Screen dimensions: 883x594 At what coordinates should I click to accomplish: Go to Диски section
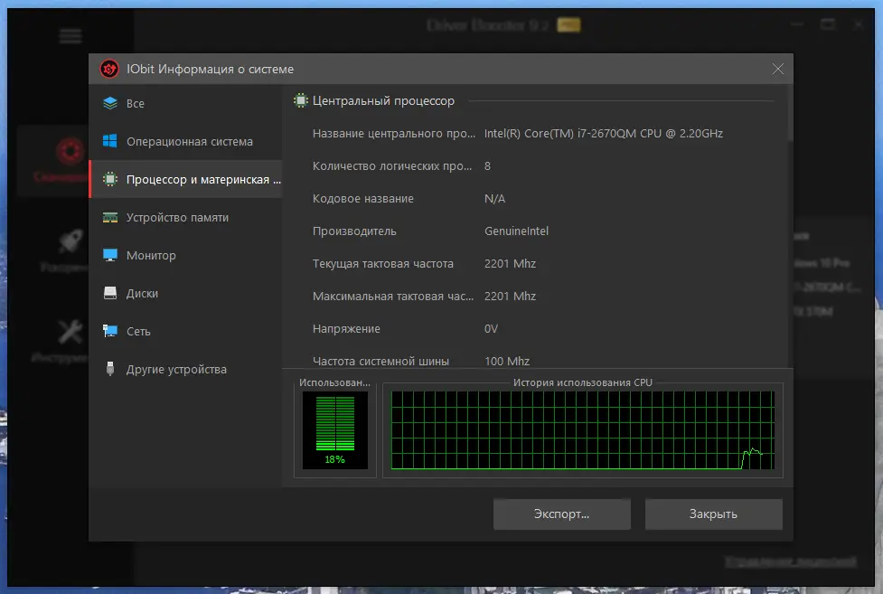coord(185,293)
